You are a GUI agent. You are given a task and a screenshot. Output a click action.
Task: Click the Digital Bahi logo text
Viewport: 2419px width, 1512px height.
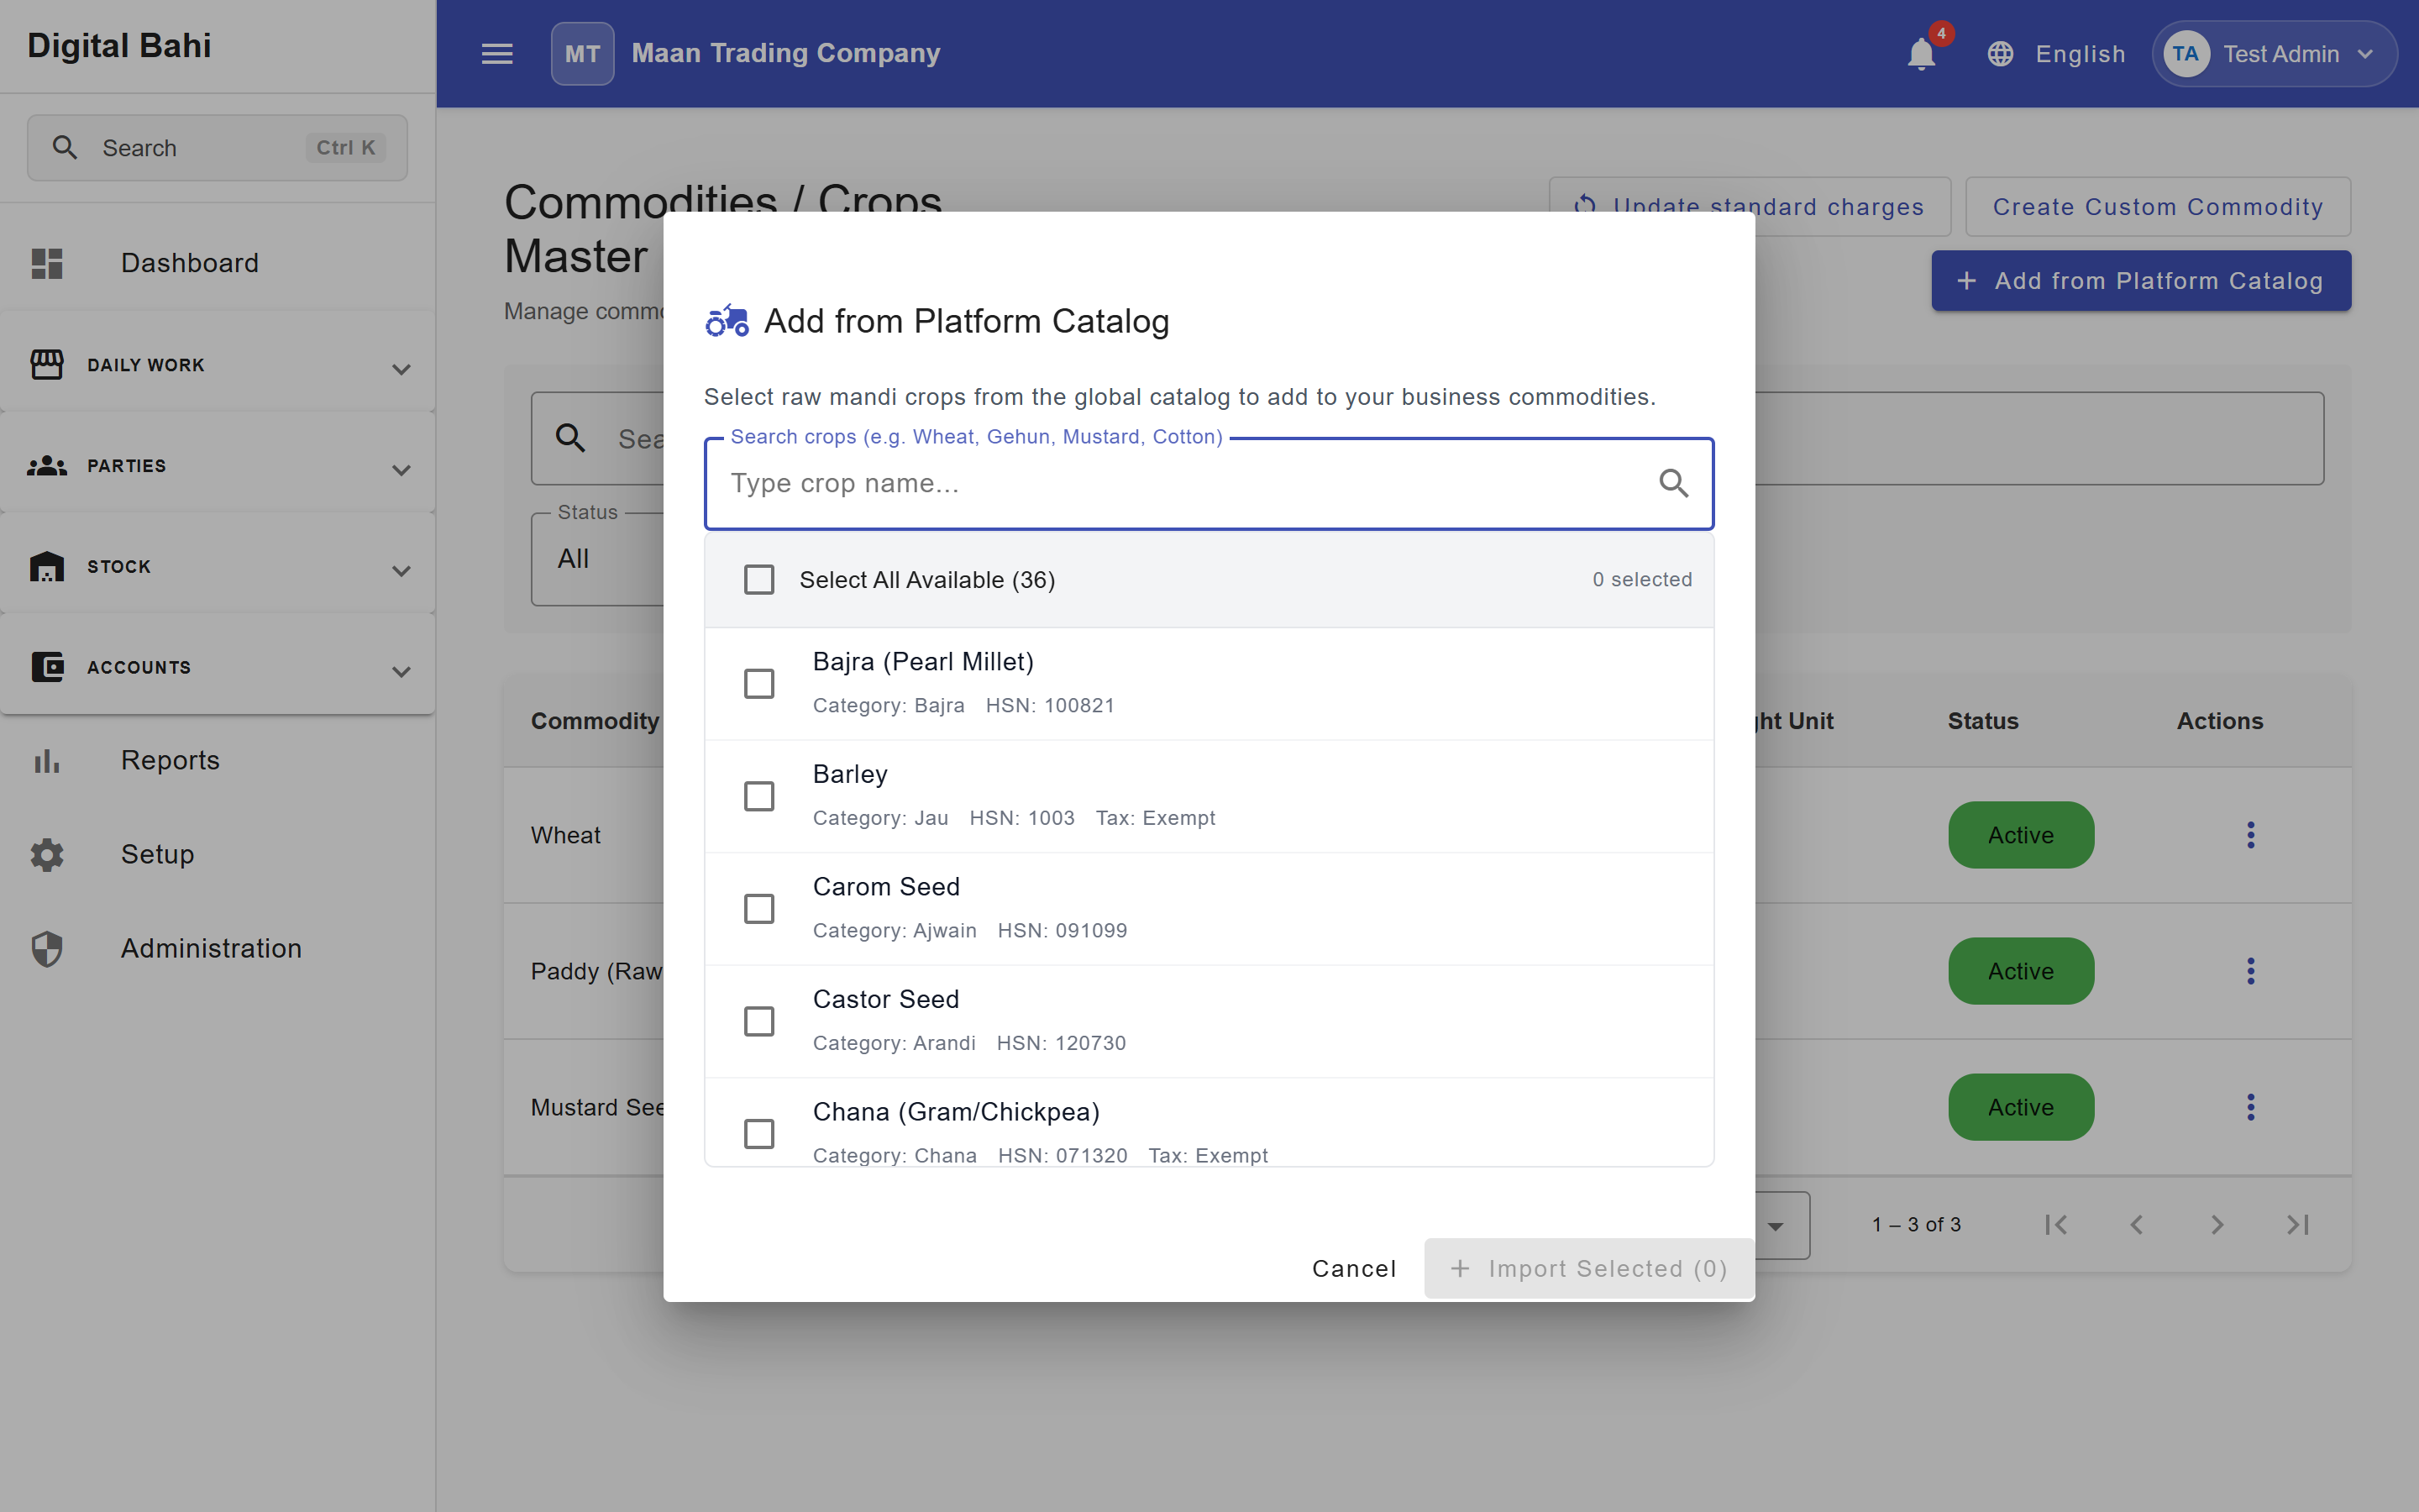tap(119, 46)
